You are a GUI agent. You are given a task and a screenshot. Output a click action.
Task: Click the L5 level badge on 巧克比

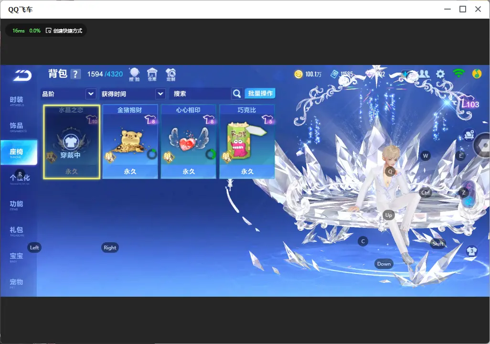pos(267,119)
